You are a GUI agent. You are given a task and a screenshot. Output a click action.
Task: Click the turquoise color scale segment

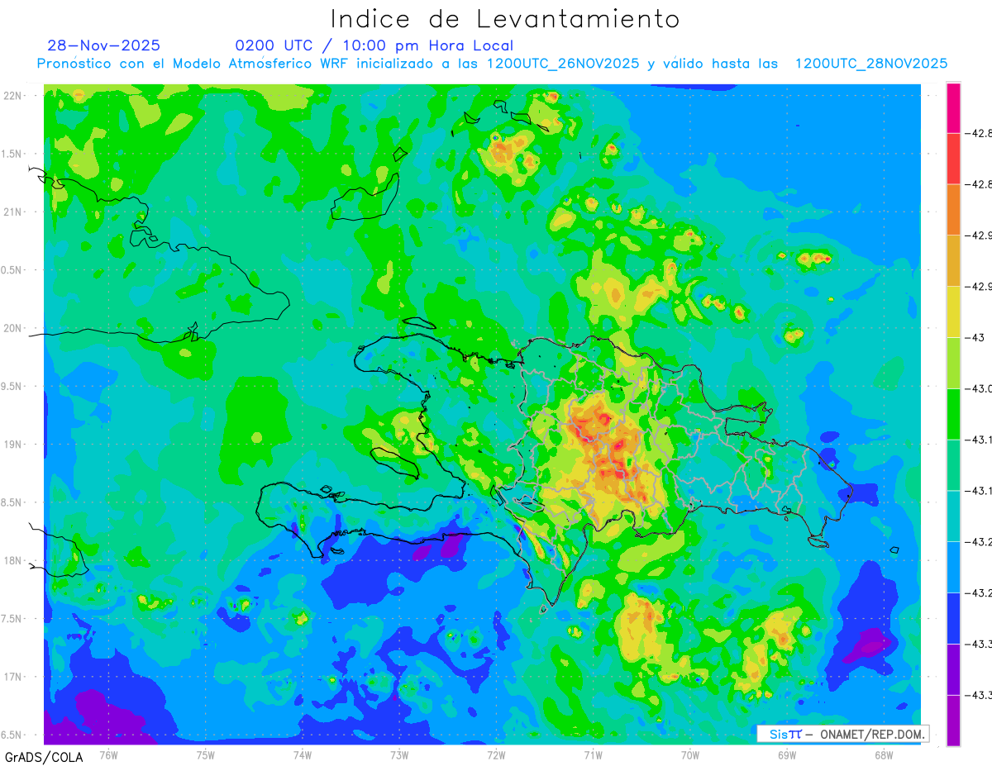(x=953, y=516)
